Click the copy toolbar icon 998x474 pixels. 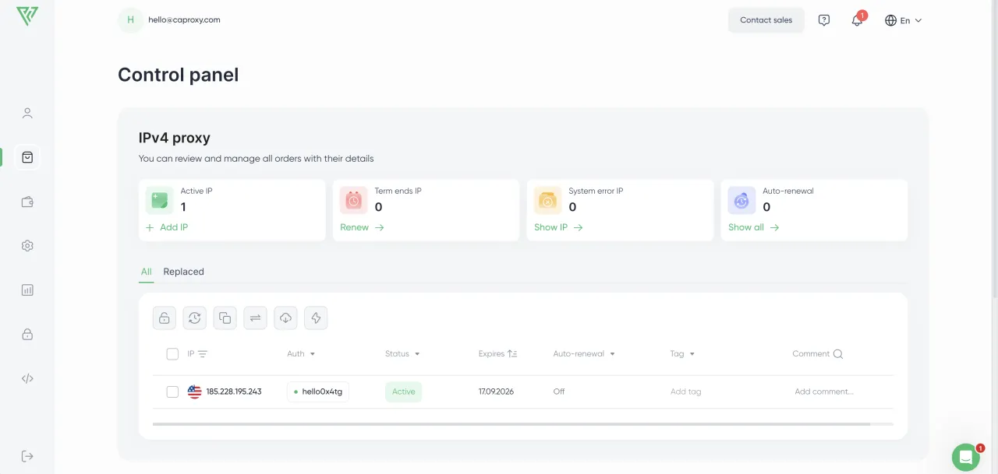click(x=225, y=318)
